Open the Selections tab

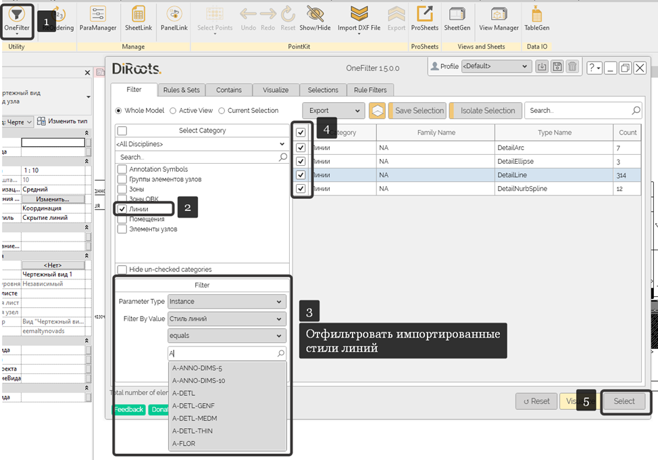tap(323, 90)
